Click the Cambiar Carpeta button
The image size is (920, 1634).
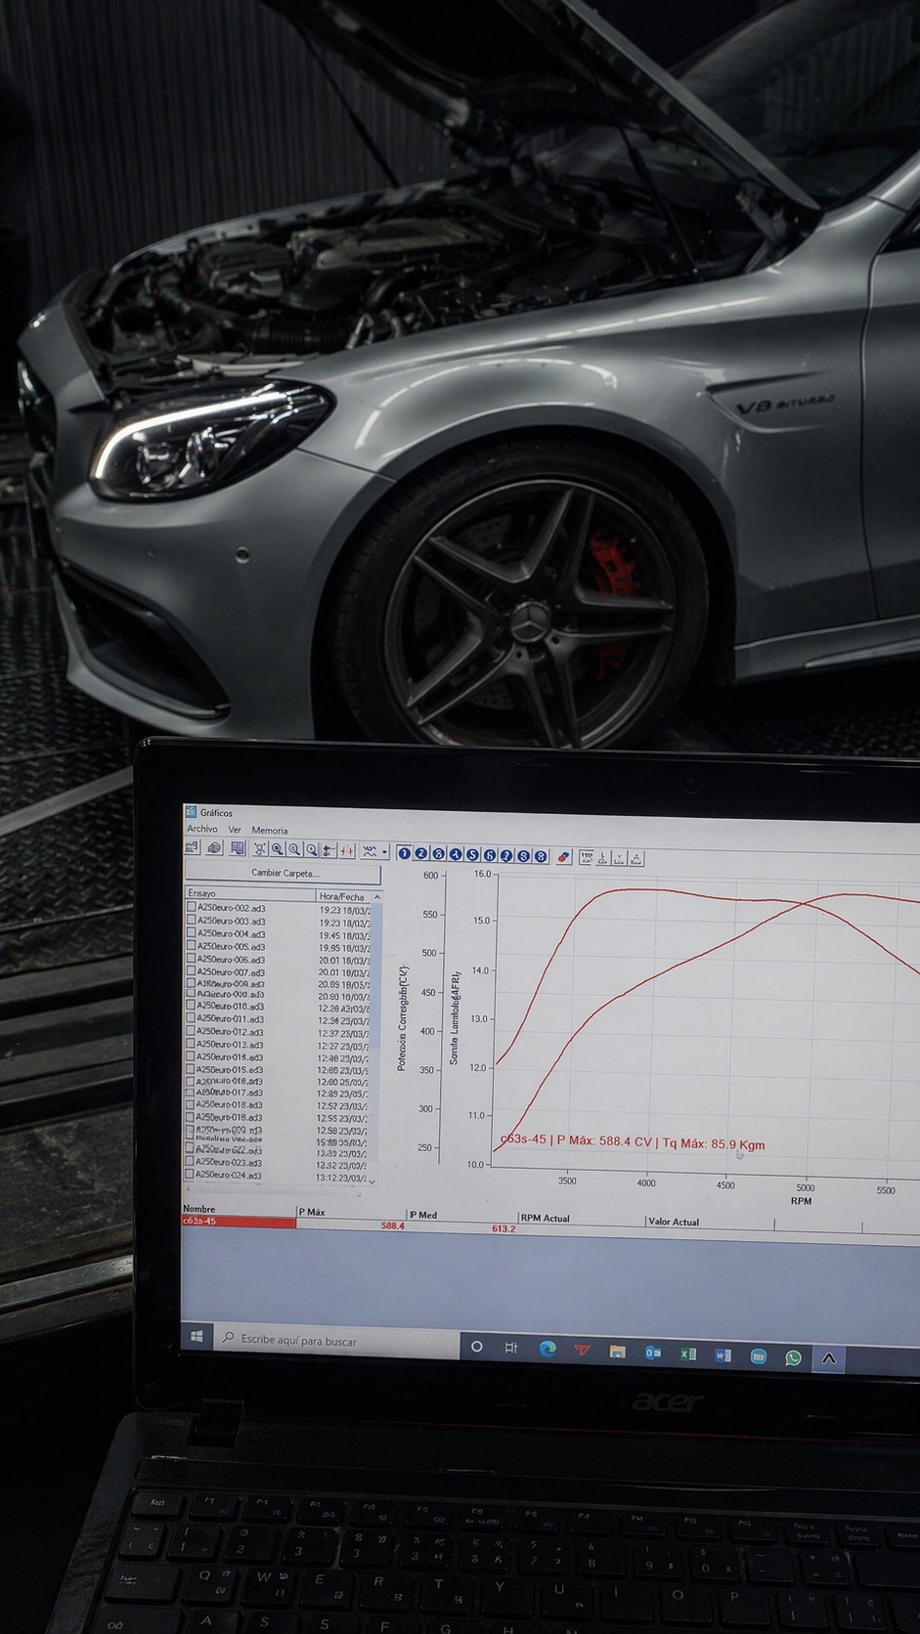(284, 873)
